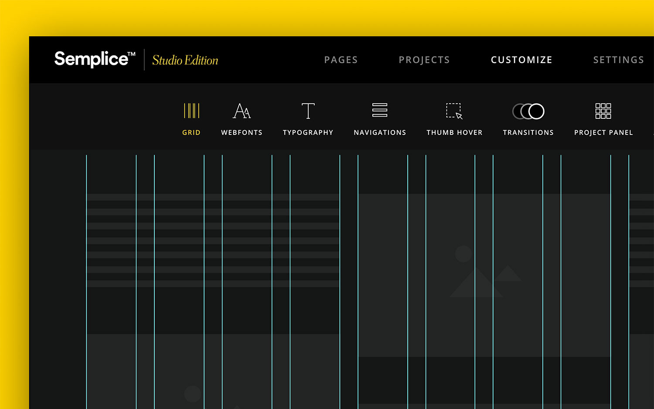The height and width of the screenshot is (409, 654).
Task: Click the Studio Edition label
Action: 185,60
